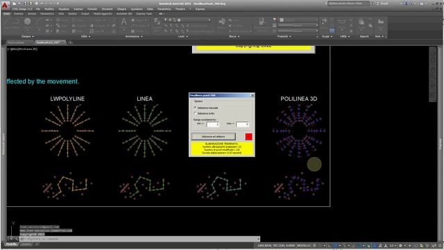Open the AutoCAD application menu button

tap(6, 5)
